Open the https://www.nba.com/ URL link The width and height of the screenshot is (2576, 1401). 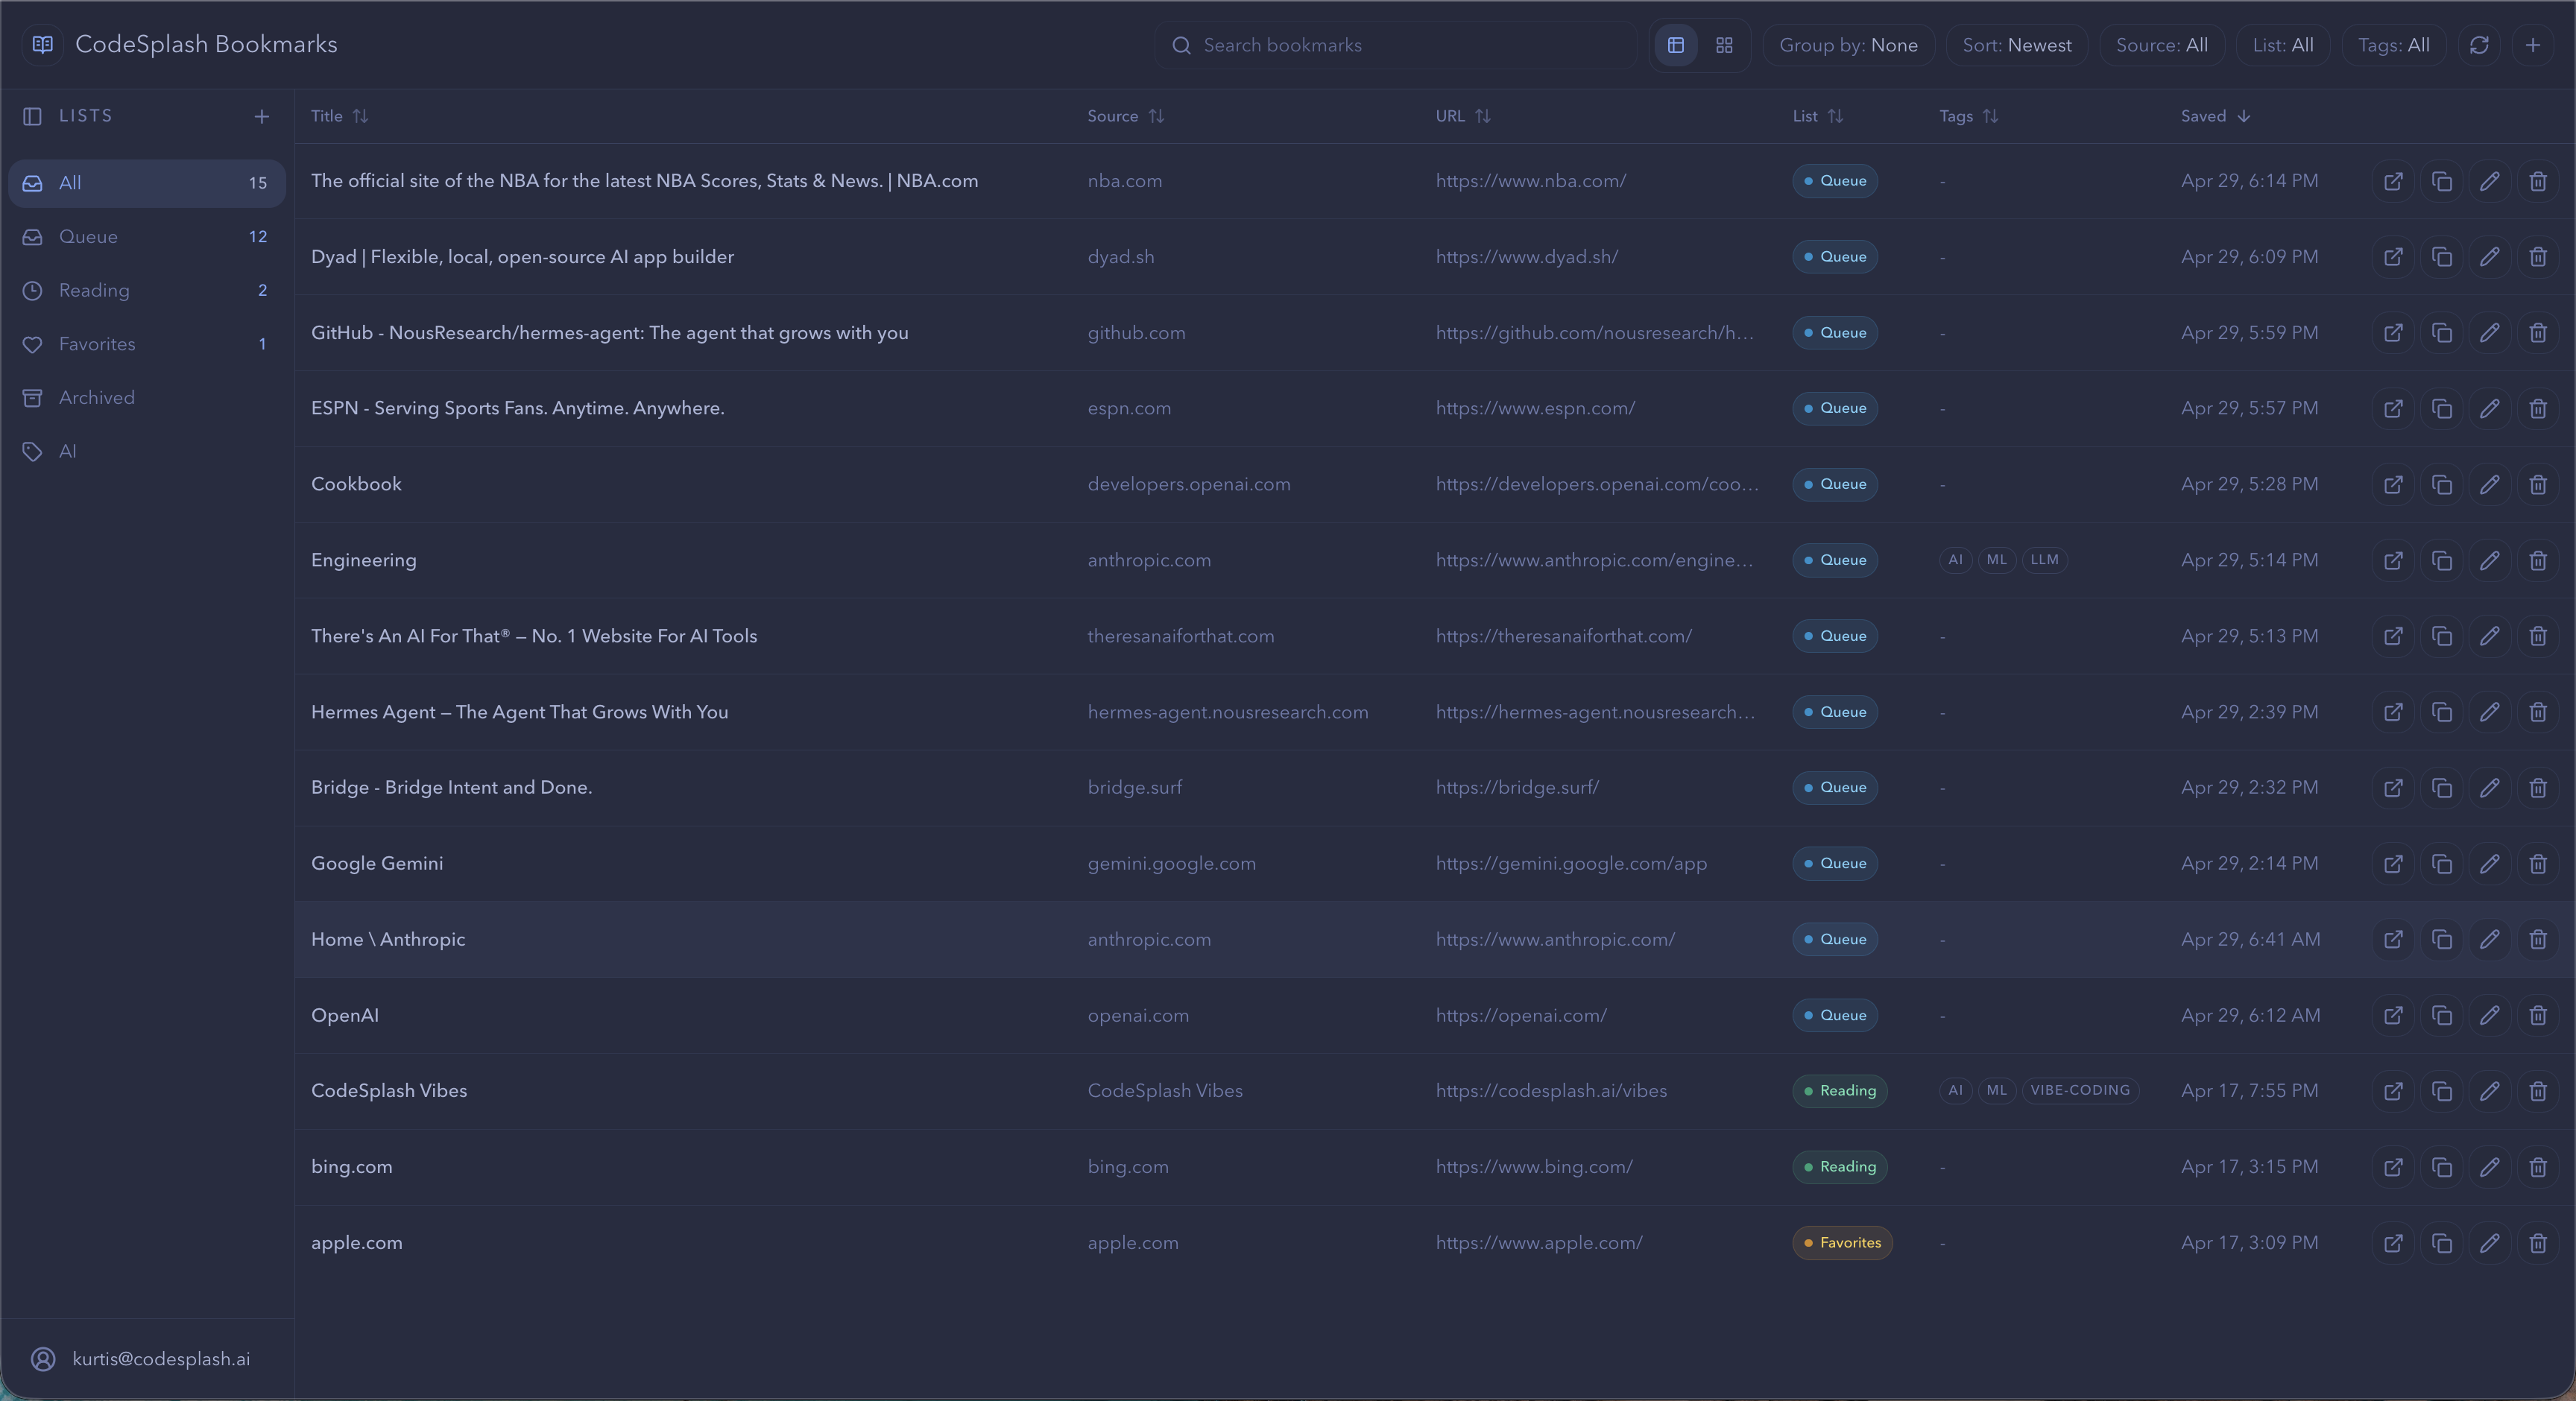coord(1531,181)
